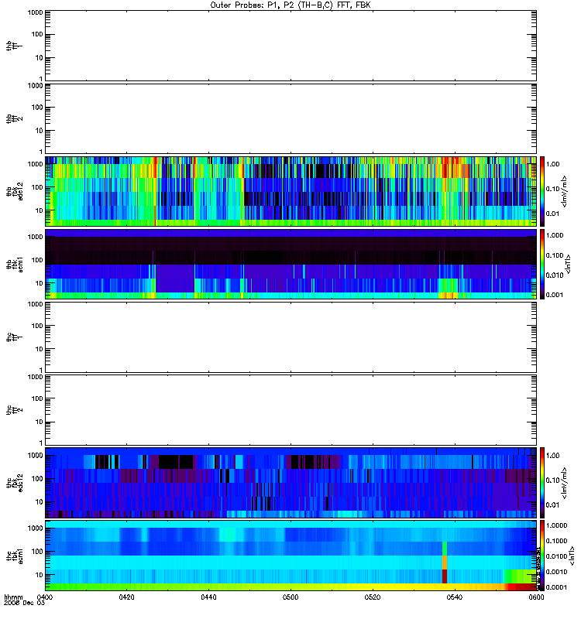Click the 0.100 tick on thb scm1 color bar
The image size is (581, 619).
click(555, 255)
